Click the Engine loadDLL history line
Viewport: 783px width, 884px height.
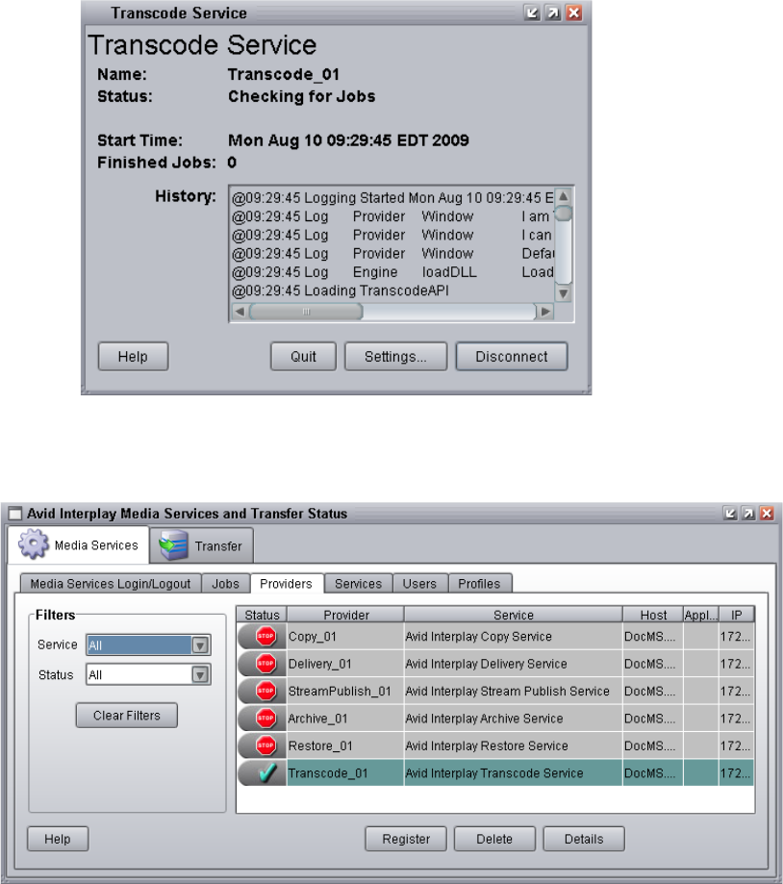pyautogui.click(x=392, y=272)
